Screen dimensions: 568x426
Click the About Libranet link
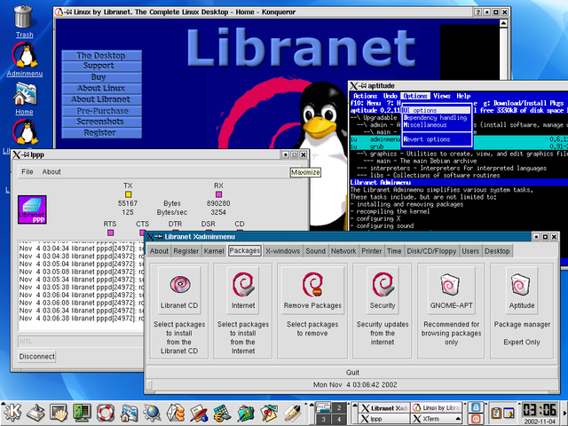101,99
